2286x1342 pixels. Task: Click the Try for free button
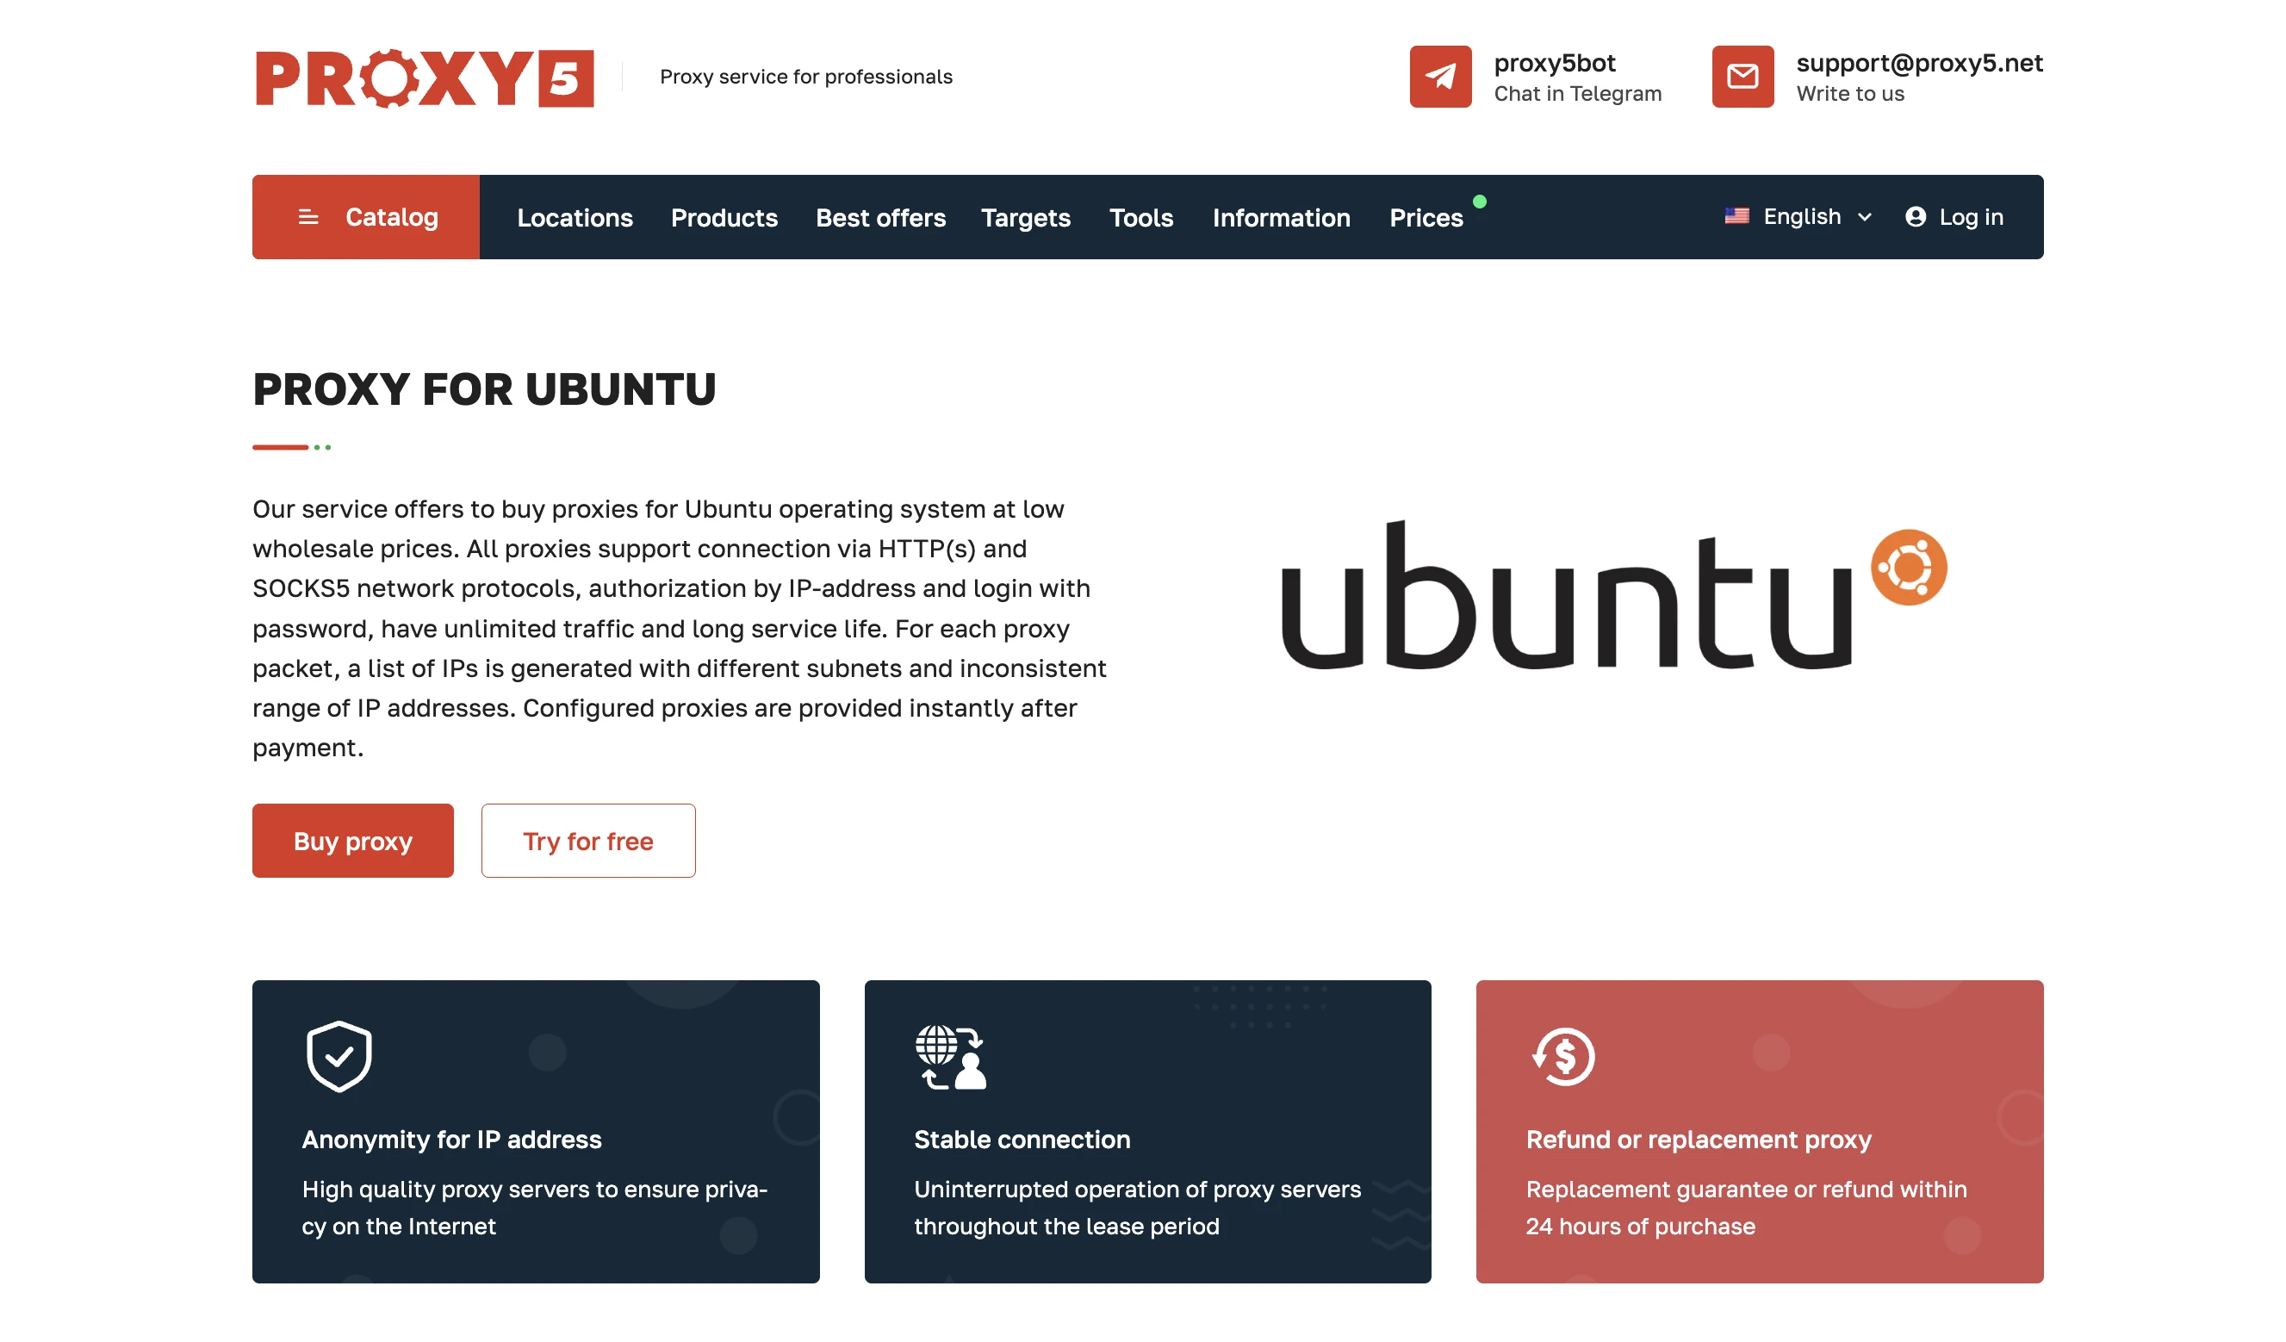pos(587,842)
